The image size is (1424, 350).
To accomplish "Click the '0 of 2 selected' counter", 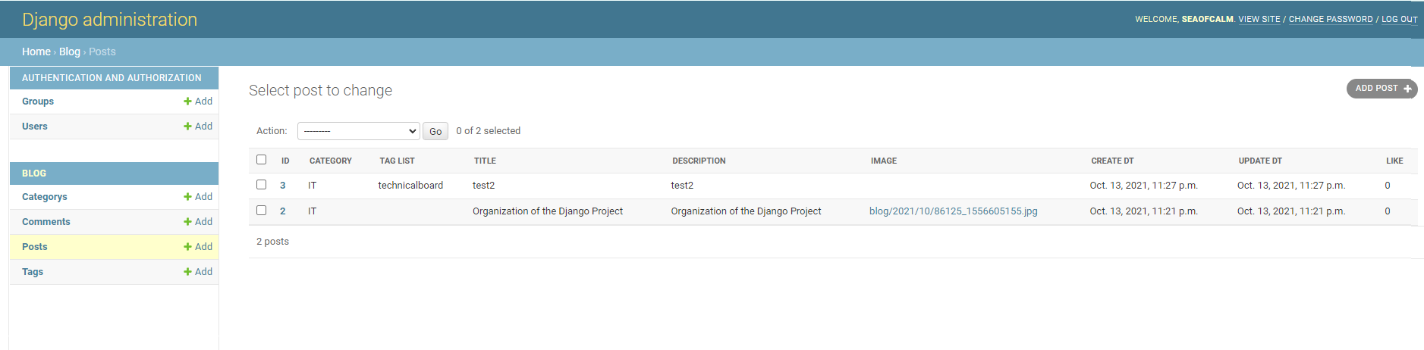I will coord(489,131).
